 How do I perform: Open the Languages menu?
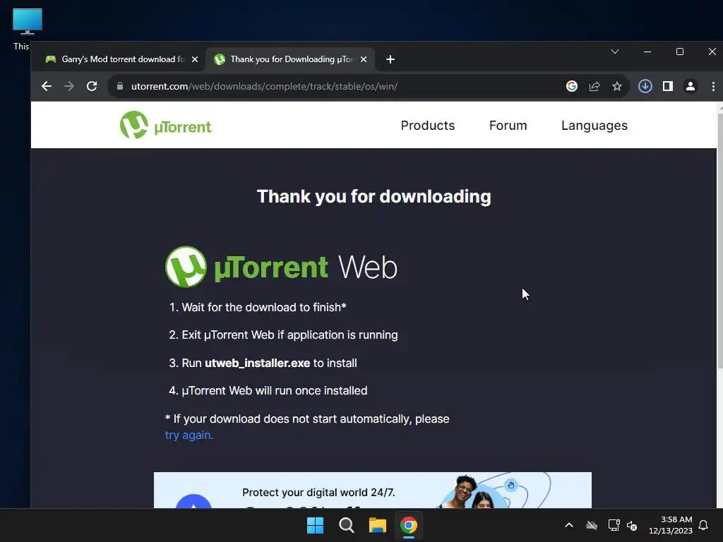tap(594, 126)
